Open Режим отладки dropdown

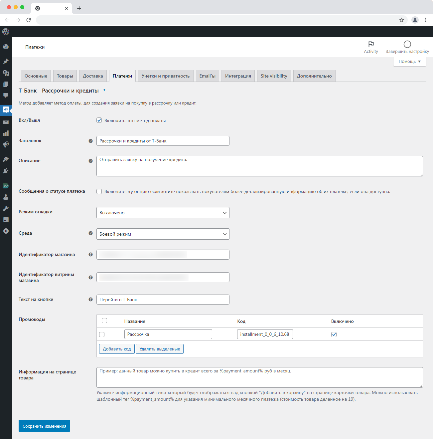163,213
